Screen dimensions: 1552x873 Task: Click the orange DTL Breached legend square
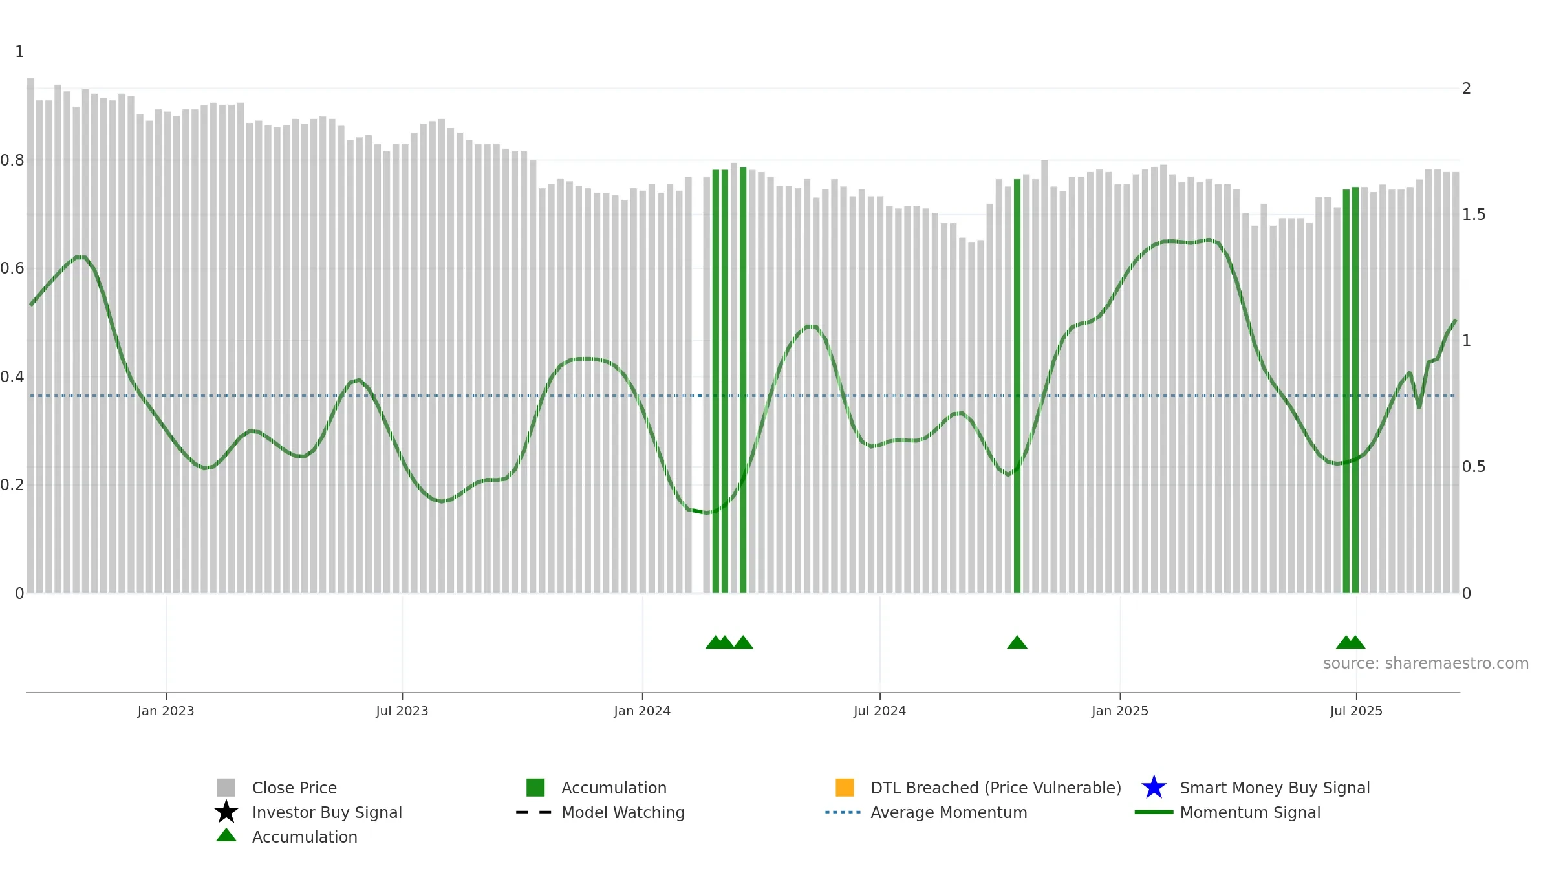click(845, 788)
